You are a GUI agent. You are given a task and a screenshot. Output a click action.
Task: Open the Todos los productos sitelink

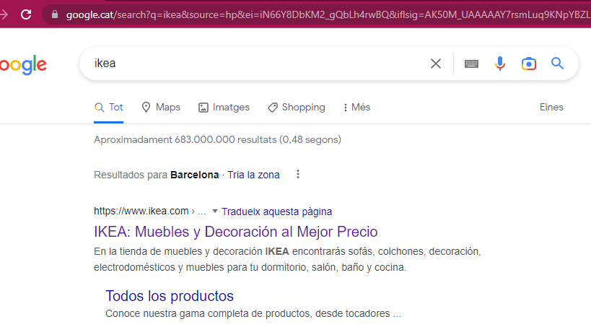point(170,296)
